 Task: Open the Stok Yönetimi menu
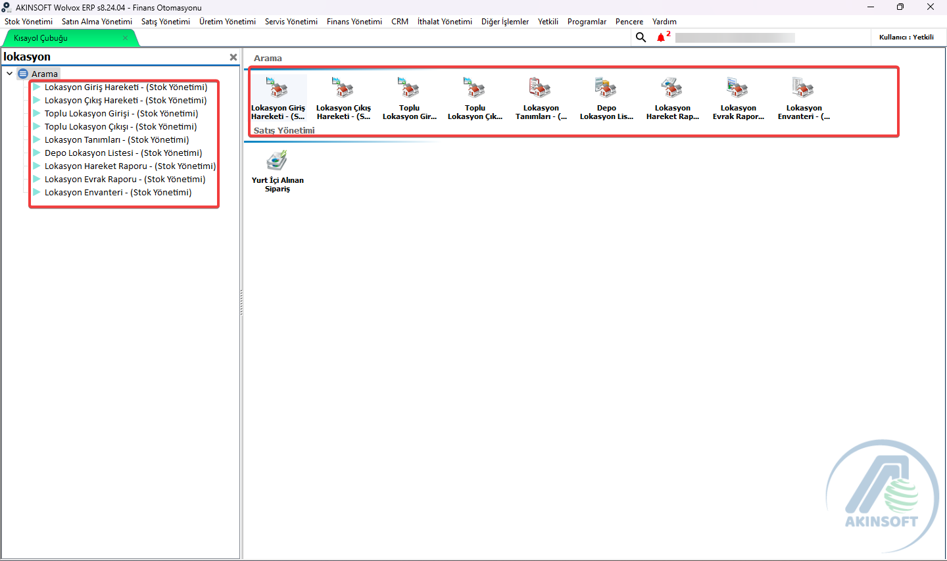(x=28, y=22)
